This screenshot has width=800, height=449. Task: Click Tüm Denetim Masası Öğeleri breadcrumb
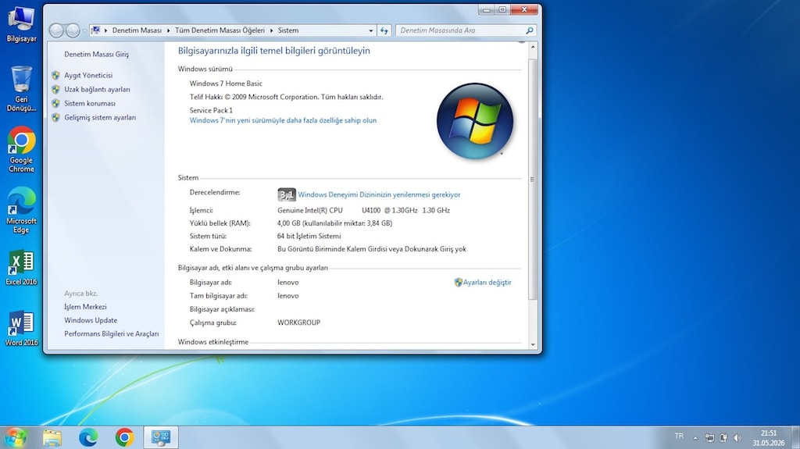point(220,30)
